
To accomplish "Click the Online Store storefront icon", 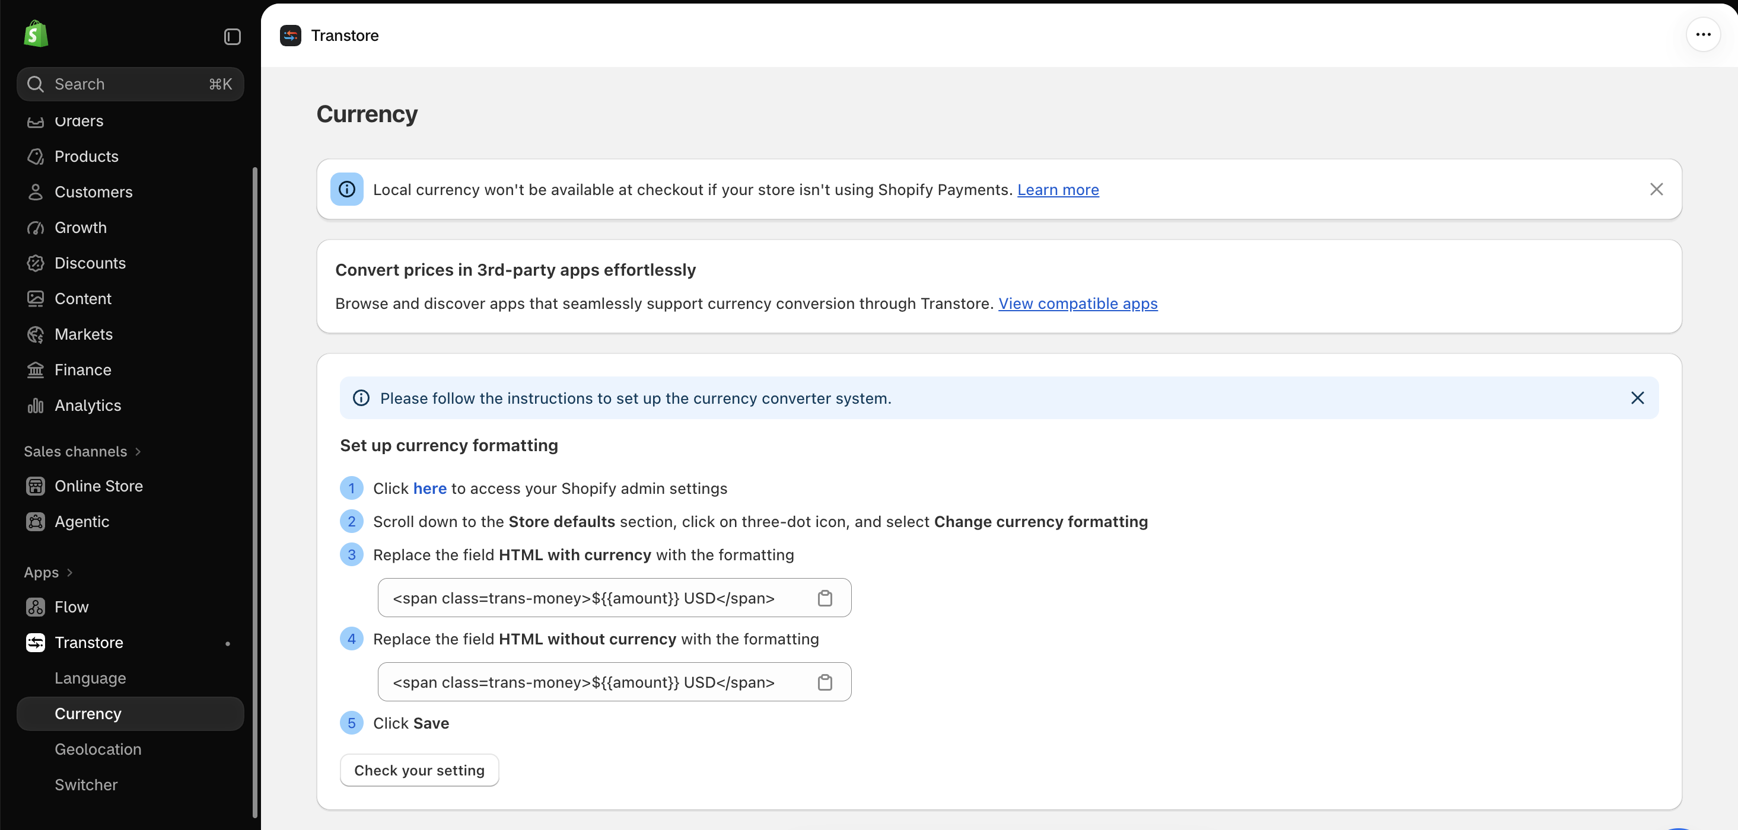I will (x=35, y=486).
